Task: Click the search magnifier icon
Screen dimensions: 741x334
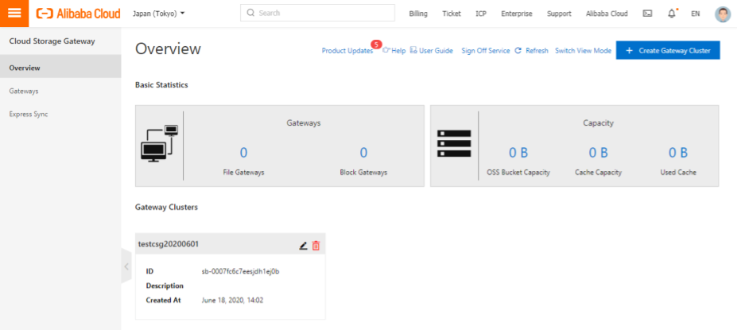Action: click(251, 13)
